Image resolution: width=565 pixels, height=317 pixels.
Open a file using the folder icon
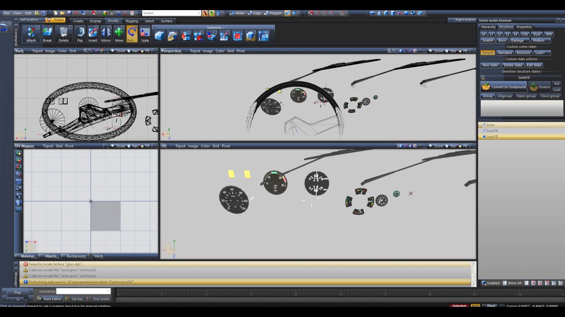[62, 13]
